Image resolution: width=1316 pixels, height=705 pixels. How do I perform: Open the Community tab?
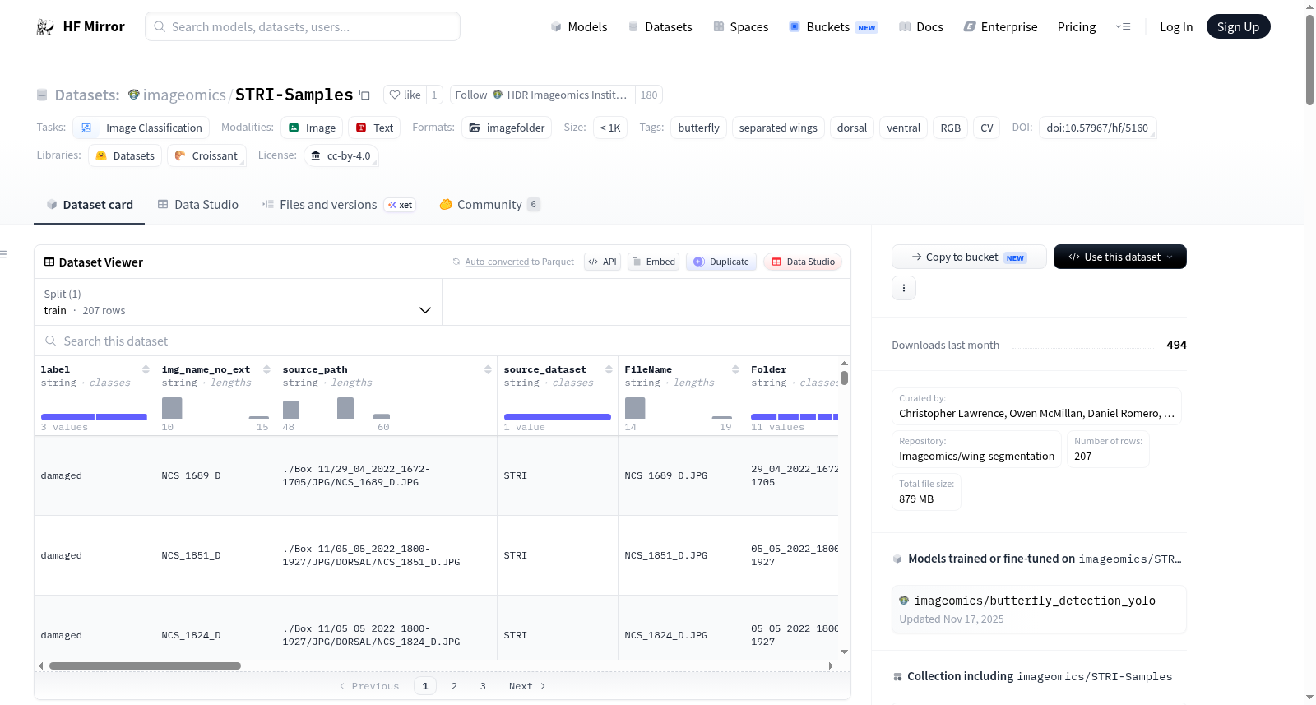pos(490,205)
